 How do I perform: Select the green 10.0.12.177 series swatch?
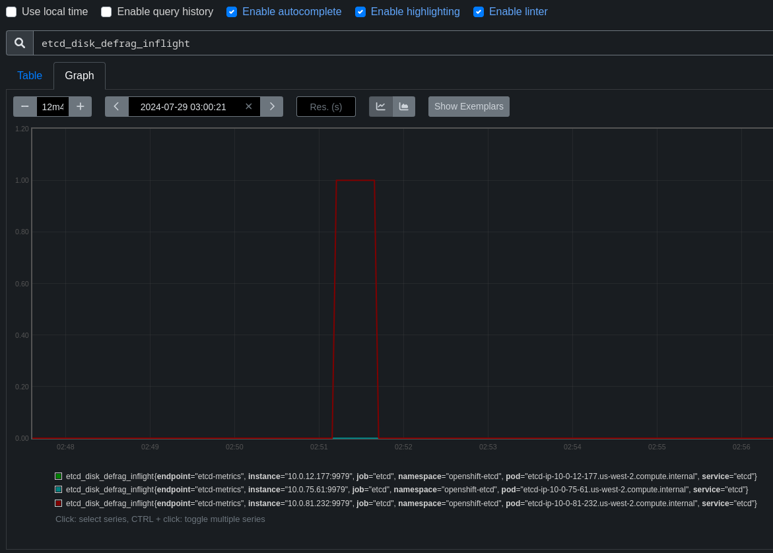pos(59,476)
